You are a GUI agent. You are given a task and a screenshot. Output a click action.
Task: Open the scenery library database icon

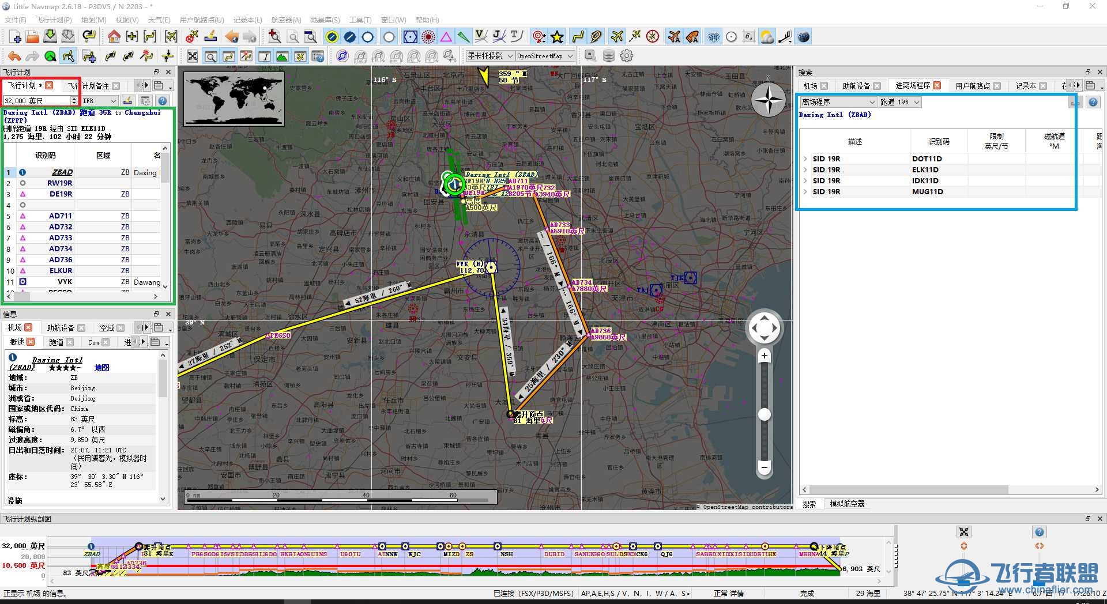pos(608,56)
